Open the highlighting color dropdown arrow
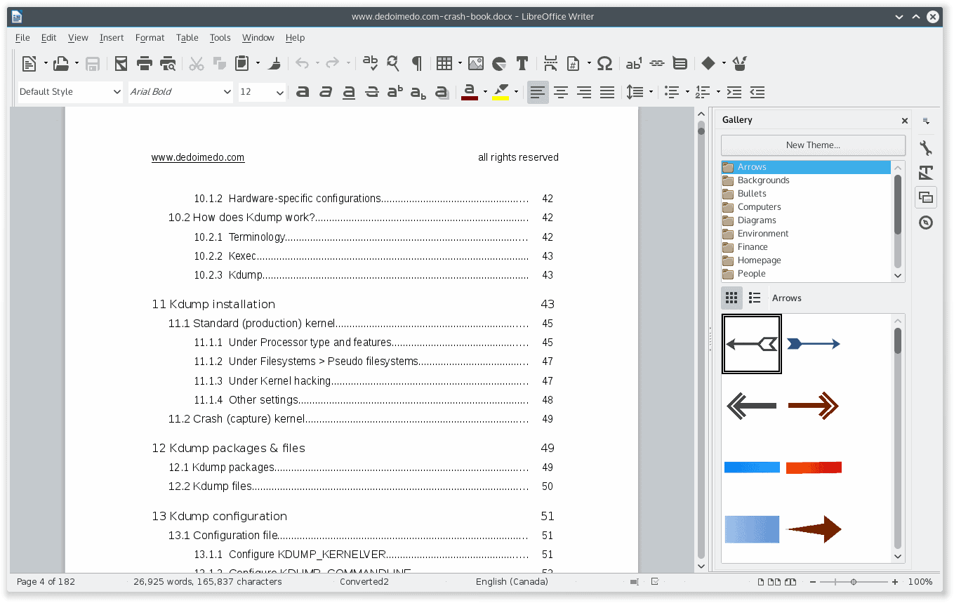 point(516,92)
